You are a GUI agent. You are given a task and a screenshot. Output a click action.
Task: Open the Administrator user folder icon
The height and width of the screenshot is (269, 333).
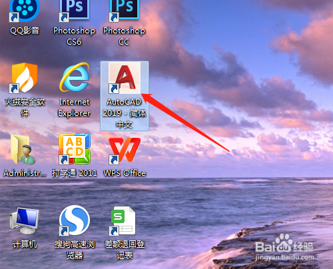click(23, 149)
